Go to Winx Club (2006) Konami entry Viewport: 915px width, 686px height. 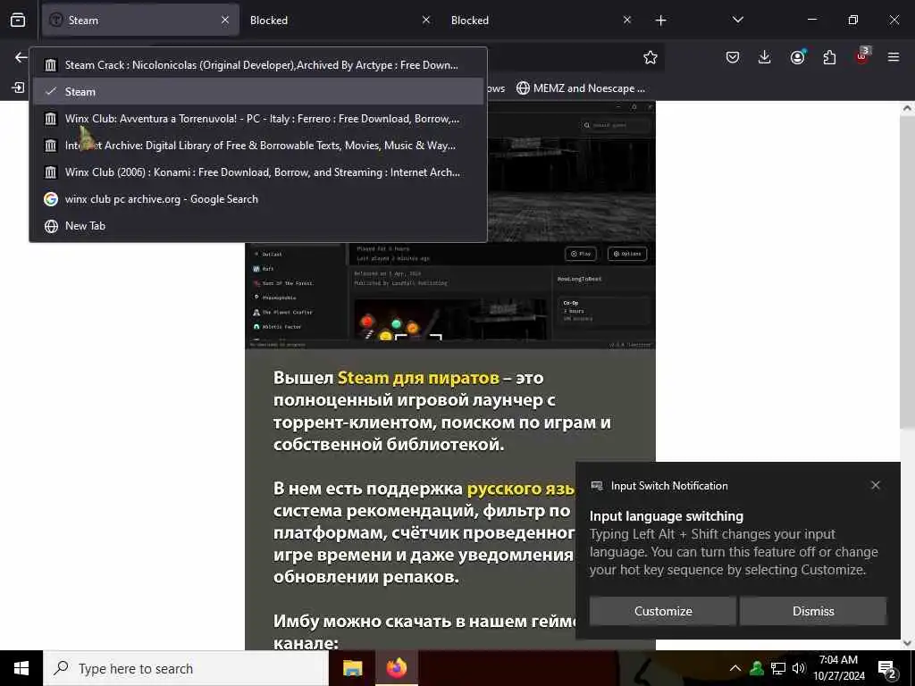tap(258, 172)
